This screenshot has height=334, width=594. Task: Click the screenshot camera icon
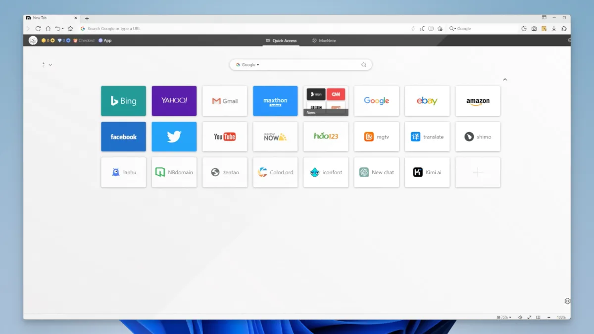534,29
